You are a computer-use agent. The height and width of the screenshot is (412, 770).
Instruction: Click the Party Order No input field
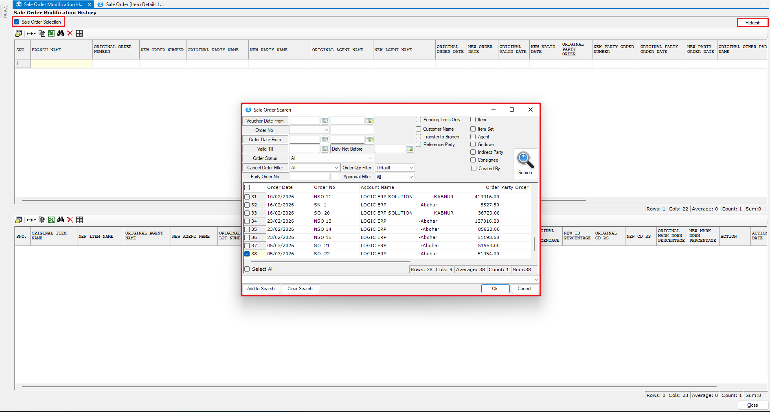click(x=309, y=177)
